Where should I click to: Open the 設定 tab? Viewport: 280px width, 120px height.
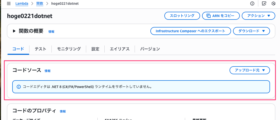(x=95, y=49)
